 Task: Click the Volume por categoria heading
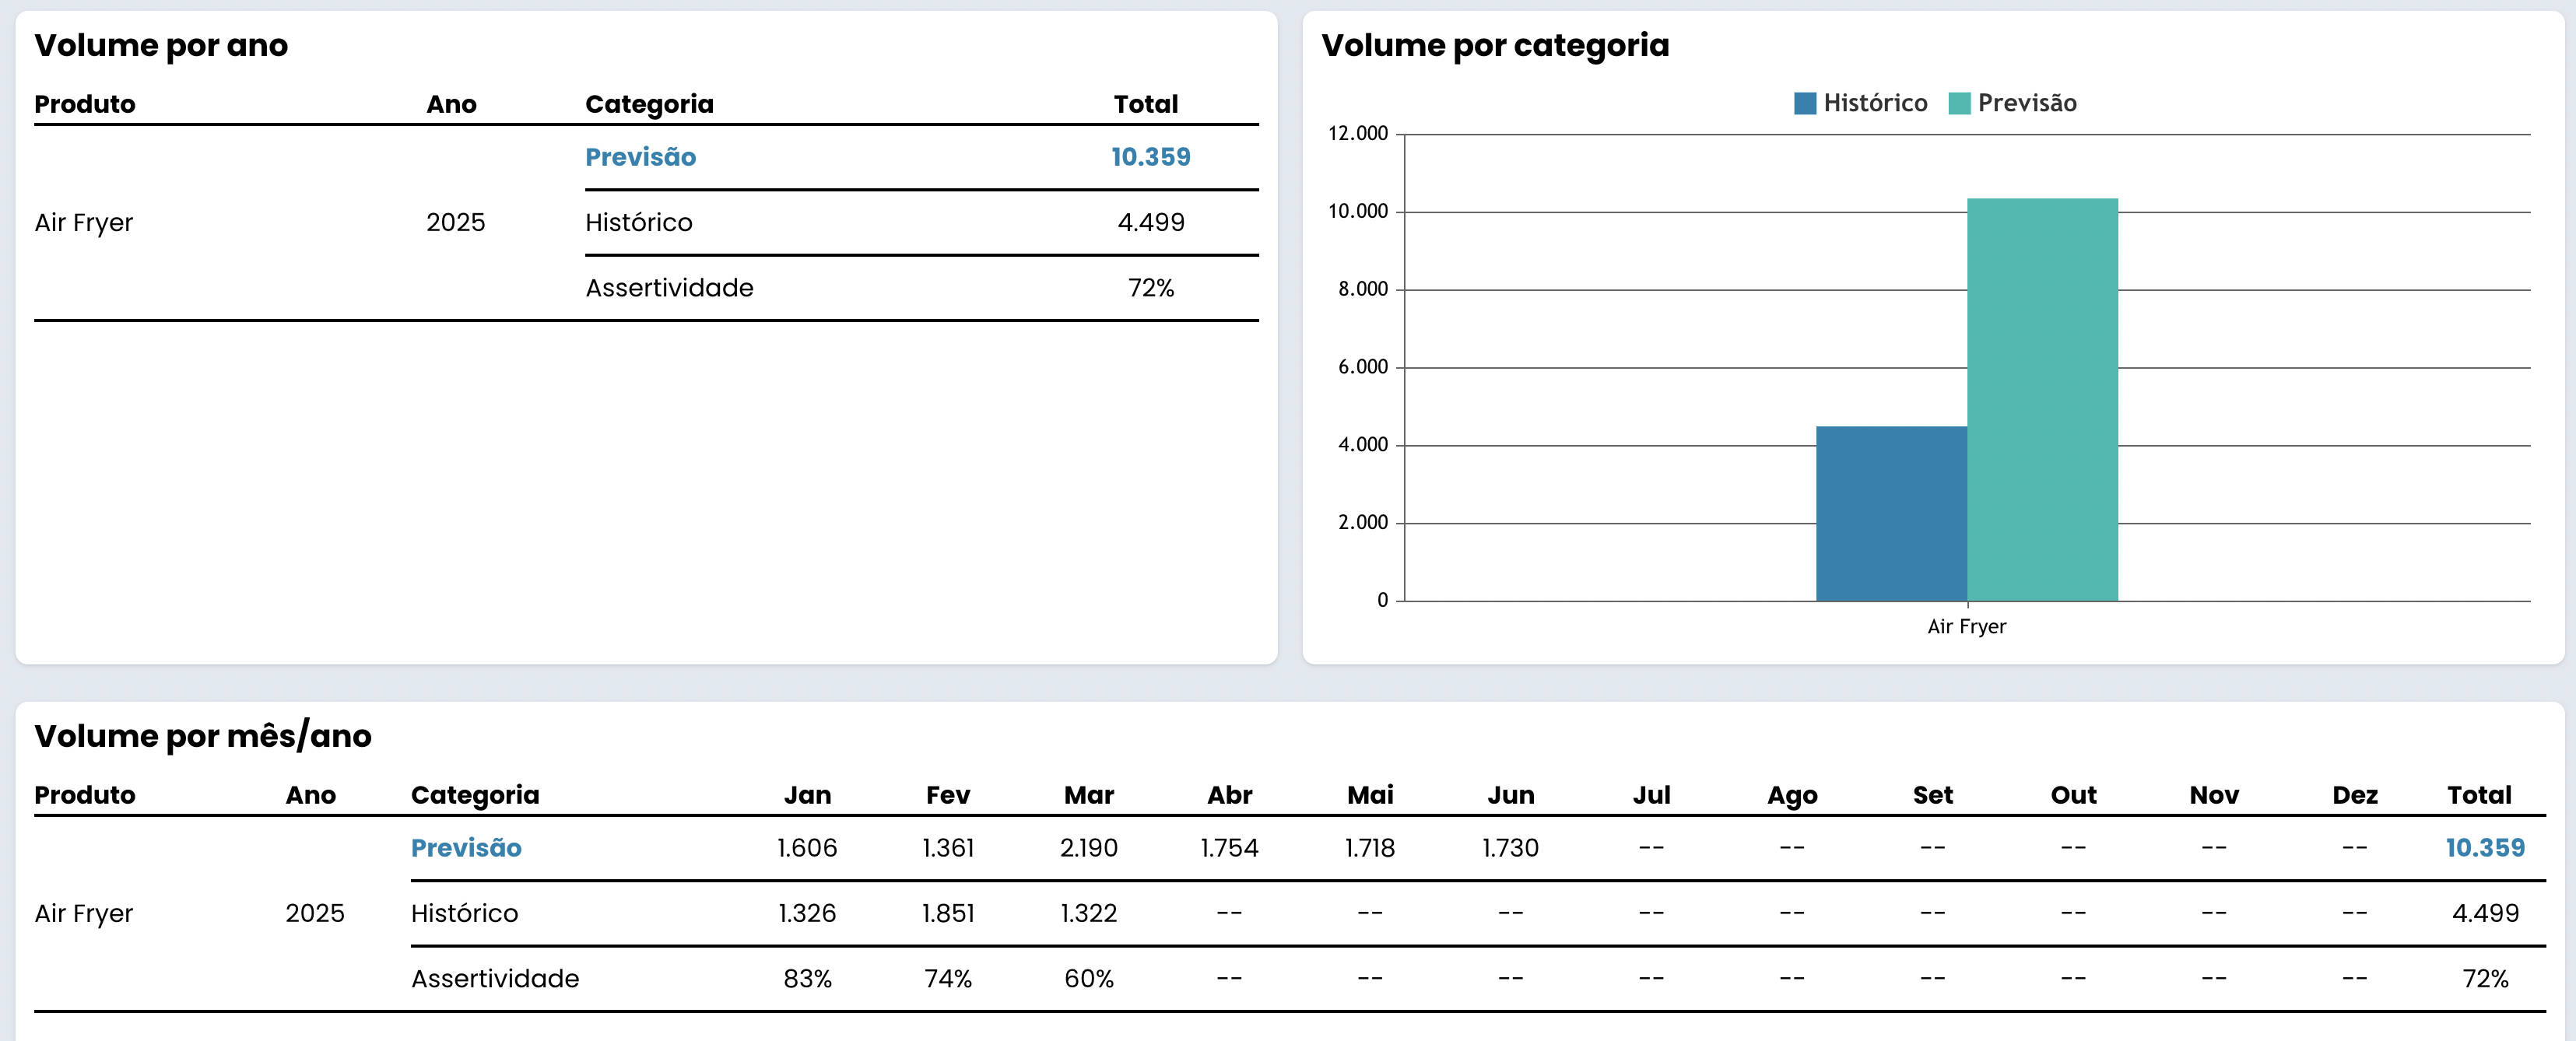1495,45
